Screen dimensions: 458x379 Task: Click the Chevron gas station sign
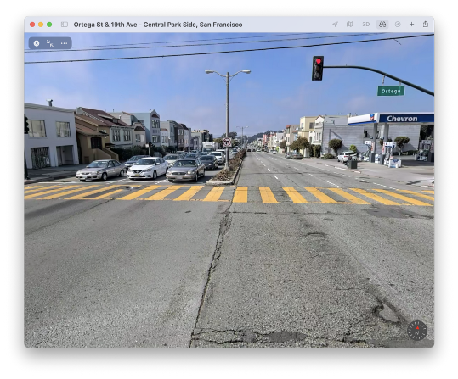(402, 119)
